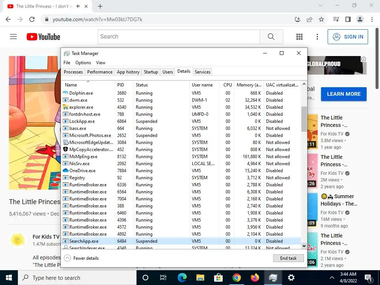
Task: Open Settings gear on the taskbar
Action: 291,278
